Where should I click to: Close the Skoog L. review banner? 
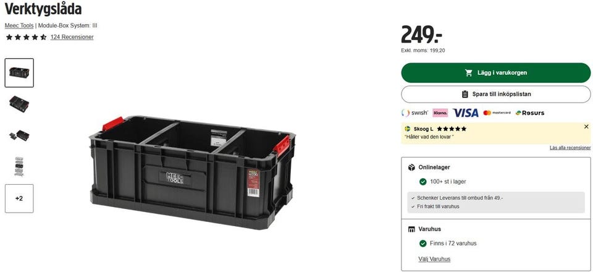pos(586,127)
